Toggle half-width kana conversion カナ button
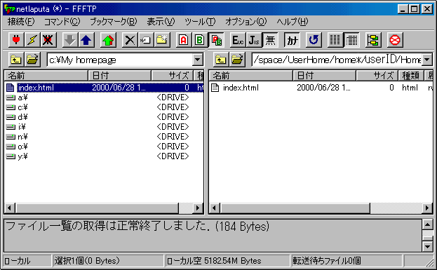The height and width of the screenshot is (270, 437). pos(292,40)
